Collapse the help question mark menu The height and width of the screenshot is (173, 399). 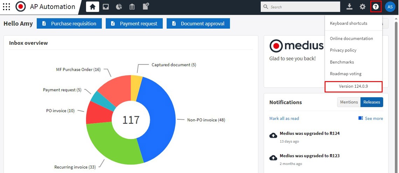tap(376, 7)
